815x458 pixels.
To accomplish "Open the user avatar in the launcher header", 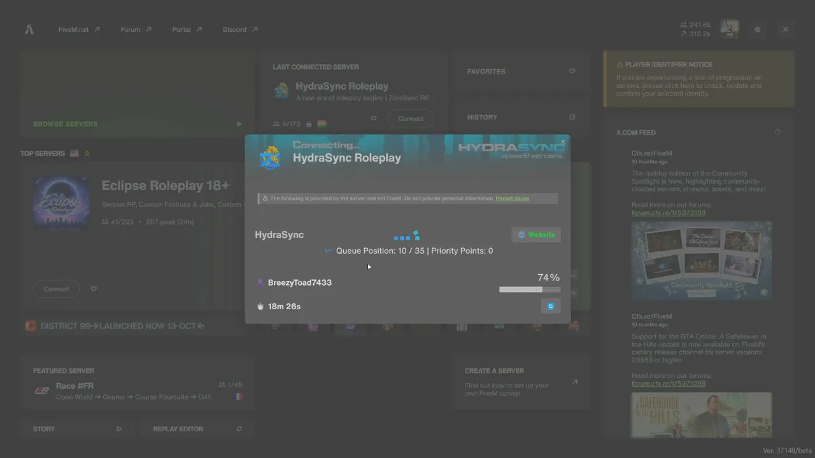I will 729,29.
